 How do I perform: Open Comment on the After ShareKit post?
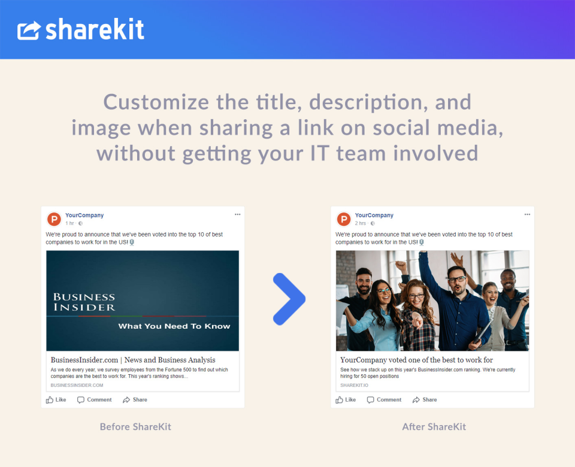click(385, 400)
